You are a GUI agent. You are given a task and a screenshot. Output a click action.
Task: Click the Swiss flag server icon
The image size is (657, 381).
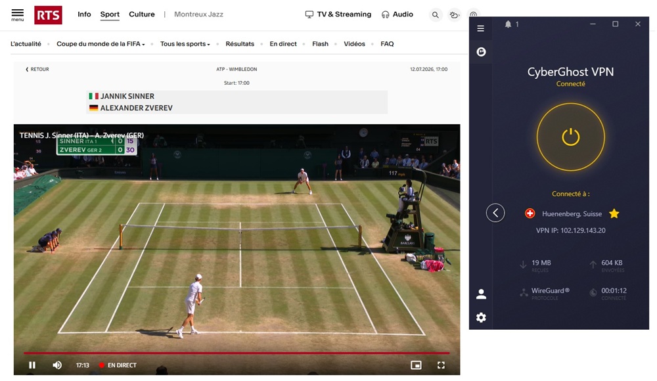pos(530,213)
